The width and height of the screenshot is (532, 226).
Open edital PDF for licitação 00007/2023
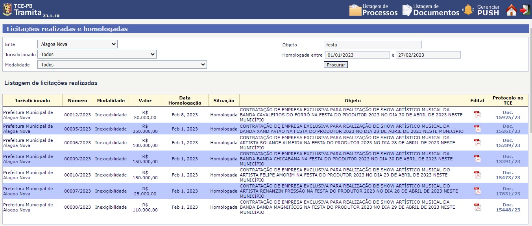pos(477,191)
